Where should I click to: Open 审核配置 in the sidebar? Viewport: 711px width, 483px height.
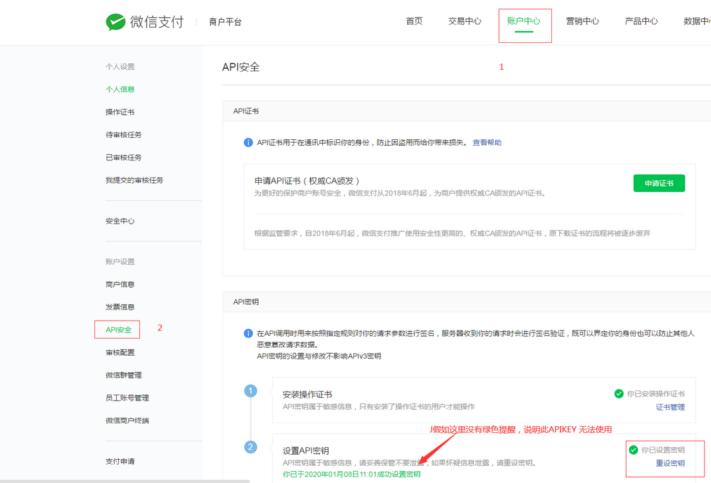pyautogui.click(x=120, y=352)
